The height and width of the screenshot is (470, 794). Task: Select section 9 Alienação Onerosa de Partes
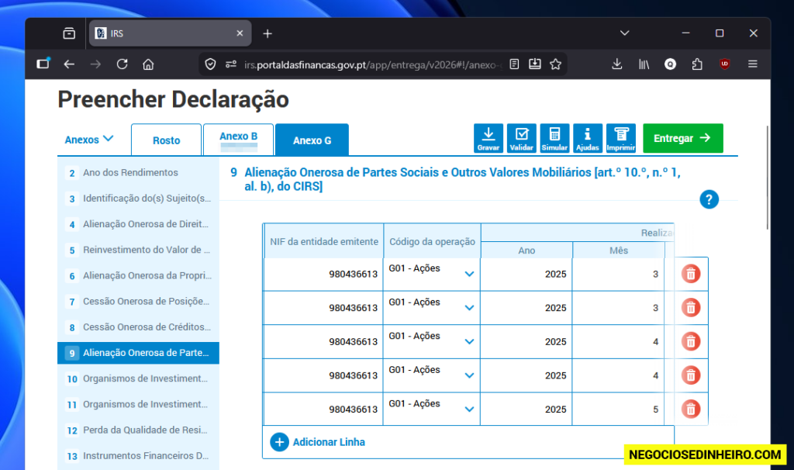tap(138, 353)
